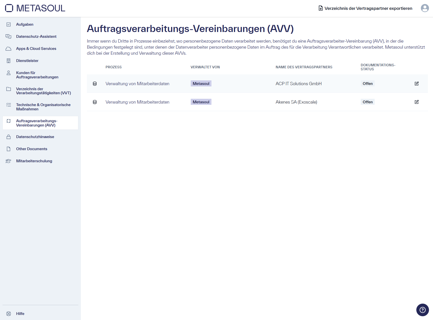Open the user account avatar menu
This screenshot has width=433, height=320.
click(425, 8)
